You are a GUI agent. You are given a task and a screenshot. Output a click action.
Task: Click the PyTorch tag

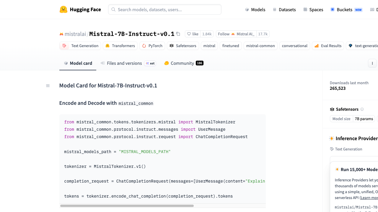pyautogui.click(x=152, y=46)
